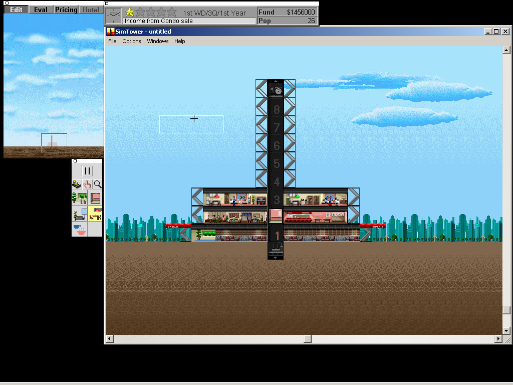
Task: Click floor number 5 on the elevator shaft
Action: (277, 163)
